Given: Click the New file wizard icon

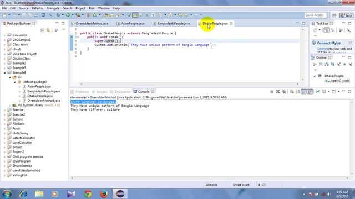Looking at the screenshot, I should tap(4, 15).
